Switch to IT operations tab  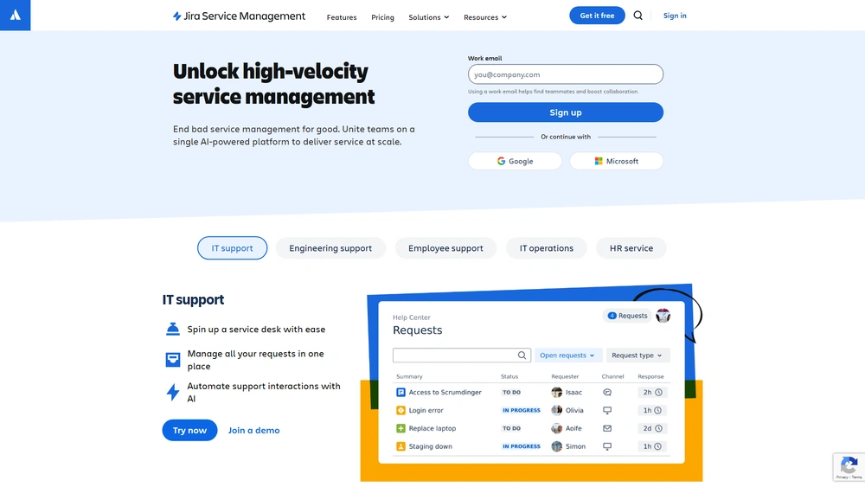546,248
